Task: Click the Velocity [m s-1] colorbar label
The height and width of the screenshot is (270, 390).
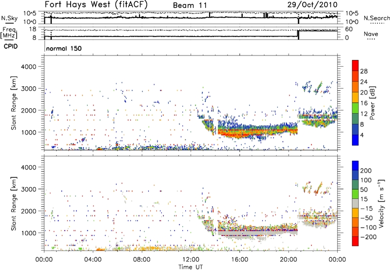Action: pyautogui.click(x=381, y=203)
